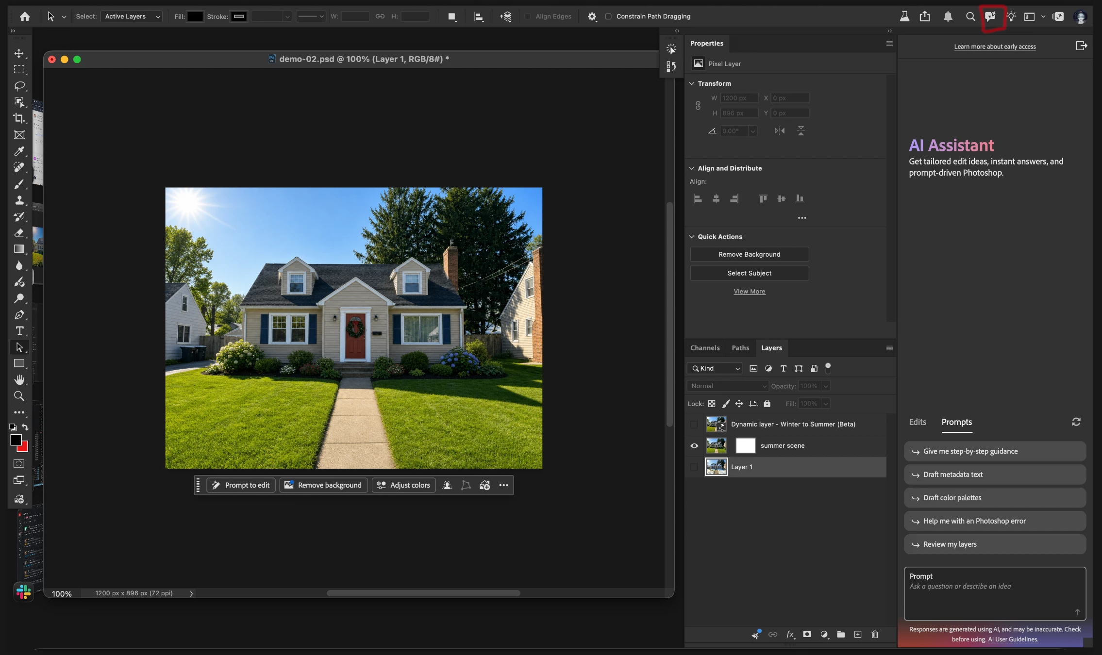Select the Pen tool
This screenshot has width=1102, height=655.
[19, 314]
